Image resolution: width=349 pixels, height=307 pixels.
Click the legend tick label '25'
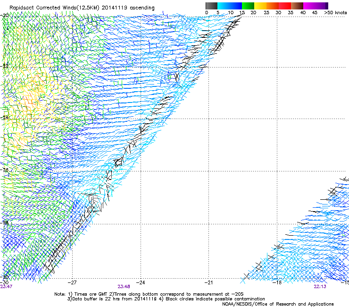coord(266,13)
